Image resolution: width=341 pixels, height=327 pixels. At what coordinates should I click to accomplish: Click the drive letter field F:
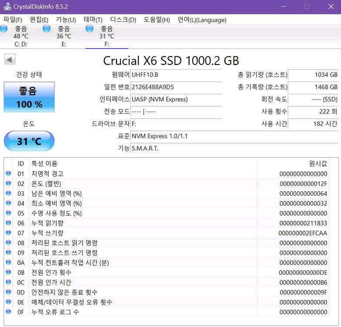point(176,124)
